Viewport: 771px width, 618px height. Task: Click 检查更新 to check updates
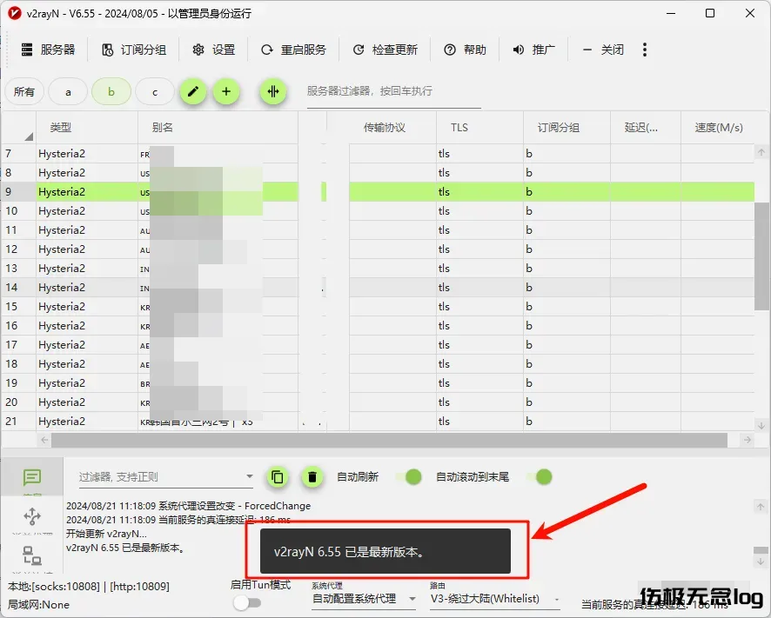coord(385,50)
